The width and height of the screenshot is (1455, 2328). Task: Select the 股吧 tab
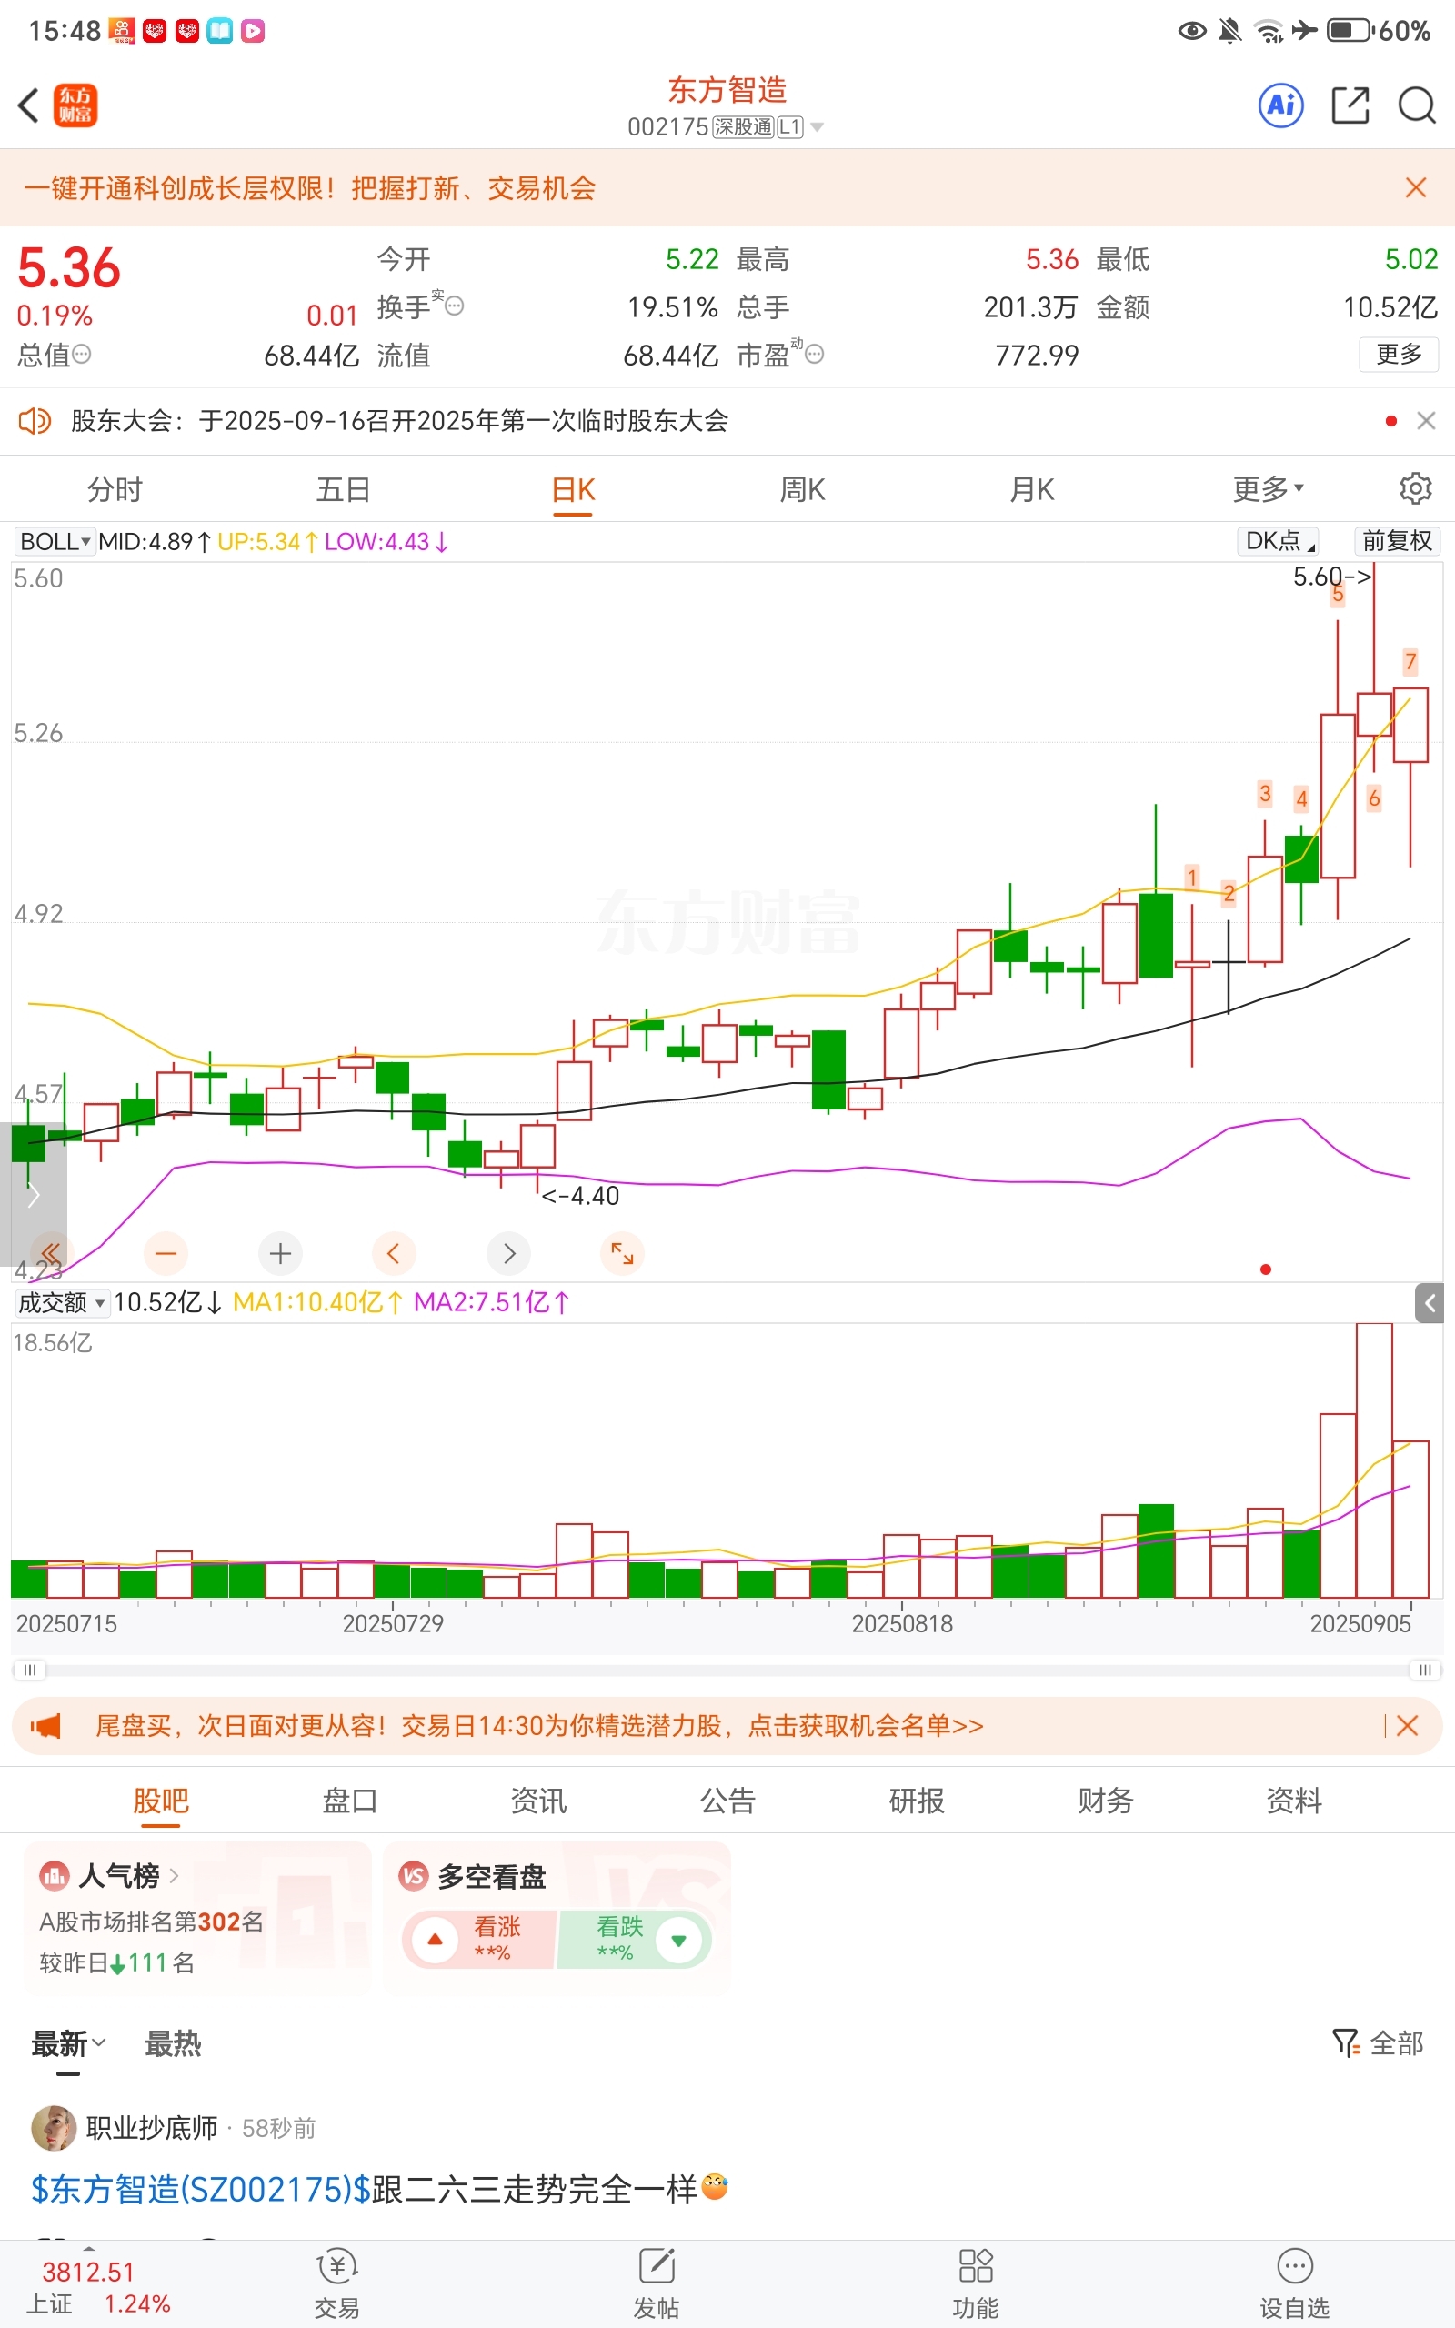coord(161,1801)
